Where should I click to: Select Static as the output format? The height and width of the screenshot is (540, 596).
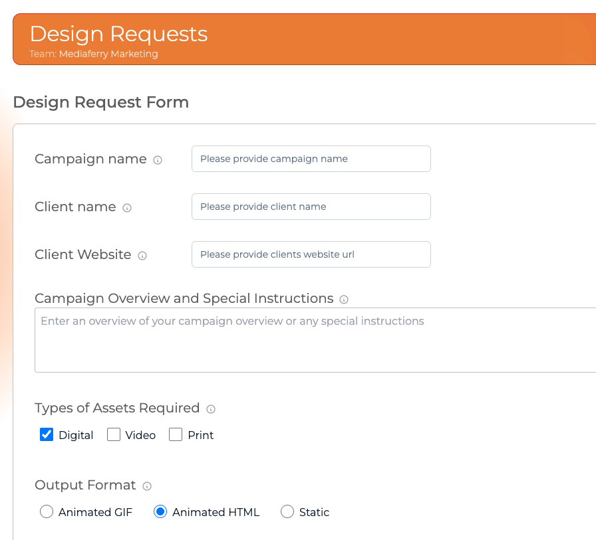click(x=287, y=512)
